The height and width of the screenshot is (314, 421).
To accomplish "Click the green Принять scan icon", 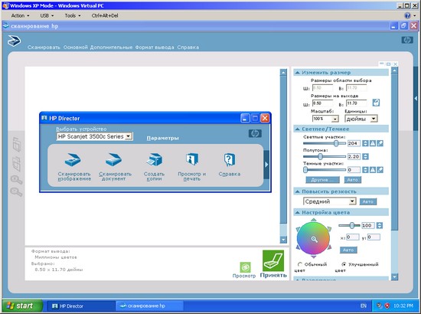I will tap(273, 261).
